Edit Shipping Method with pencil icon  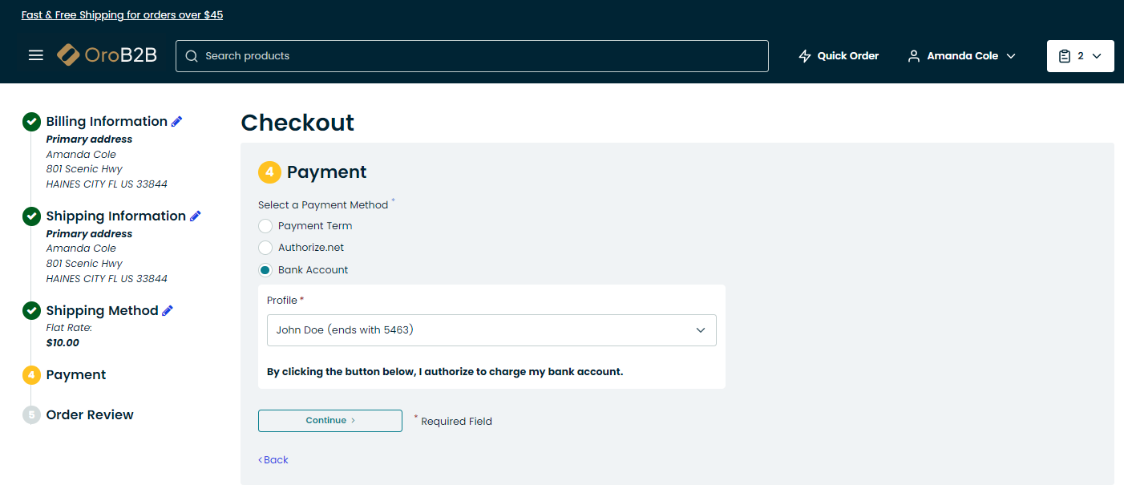pyautogui.click(x=168, y=311)
